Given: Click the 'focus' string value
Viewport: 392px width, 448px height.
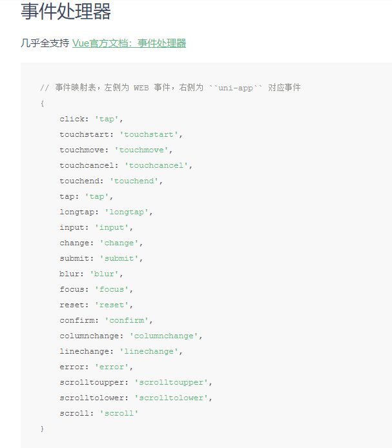Looking at the screenshot, I should (x=112, y=289).
